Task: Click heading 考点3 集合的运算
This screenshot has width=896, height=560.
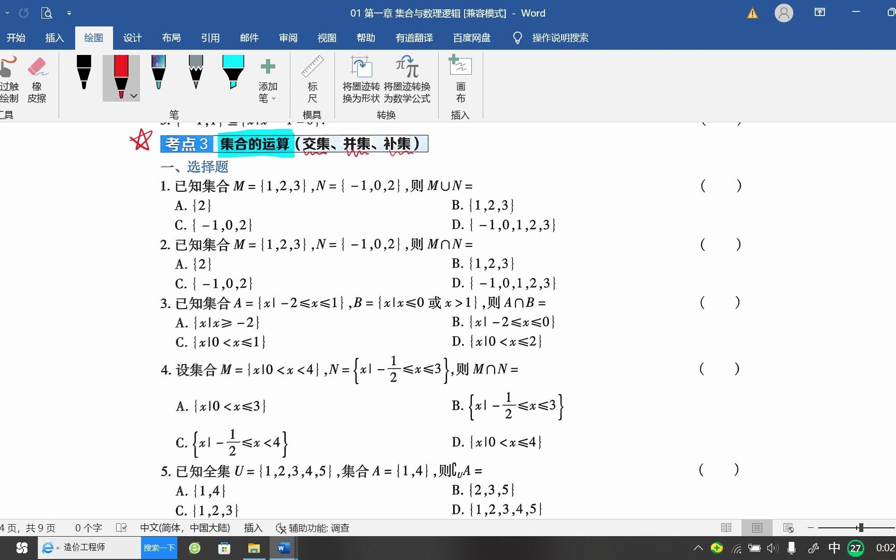Action: click(294, 144)
